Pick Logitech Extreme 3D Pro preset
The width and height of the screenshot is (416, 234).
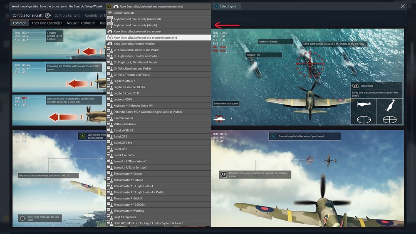(x=158, y=87)
